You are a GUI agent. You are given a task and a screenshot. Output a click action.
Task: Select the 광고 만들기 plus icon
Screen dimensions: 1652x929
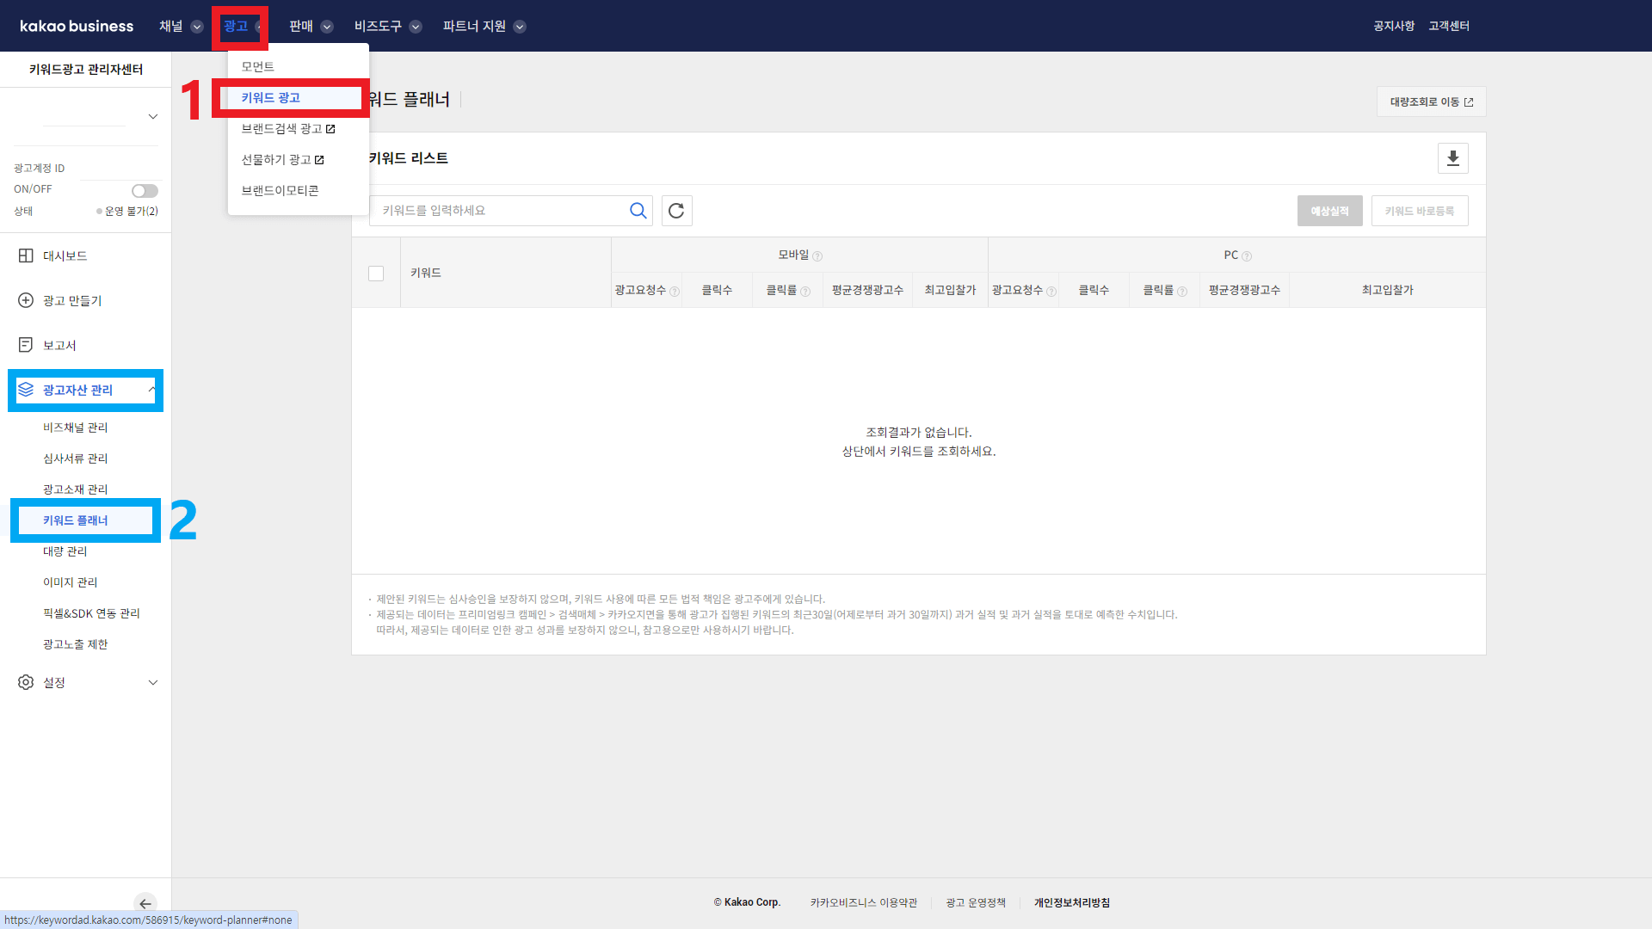(25, 300)
